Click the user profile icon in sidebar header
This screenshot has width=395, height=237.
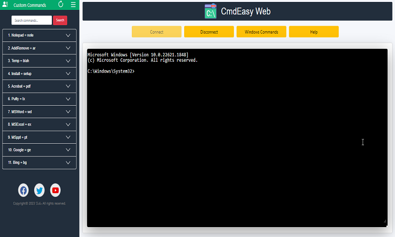tap(5, 4)
